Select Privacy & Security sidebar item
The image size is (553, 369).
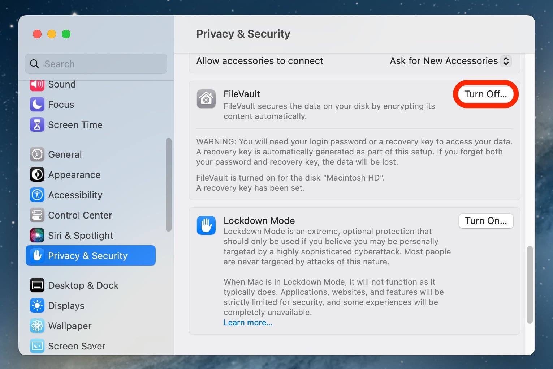click(91, 256)
